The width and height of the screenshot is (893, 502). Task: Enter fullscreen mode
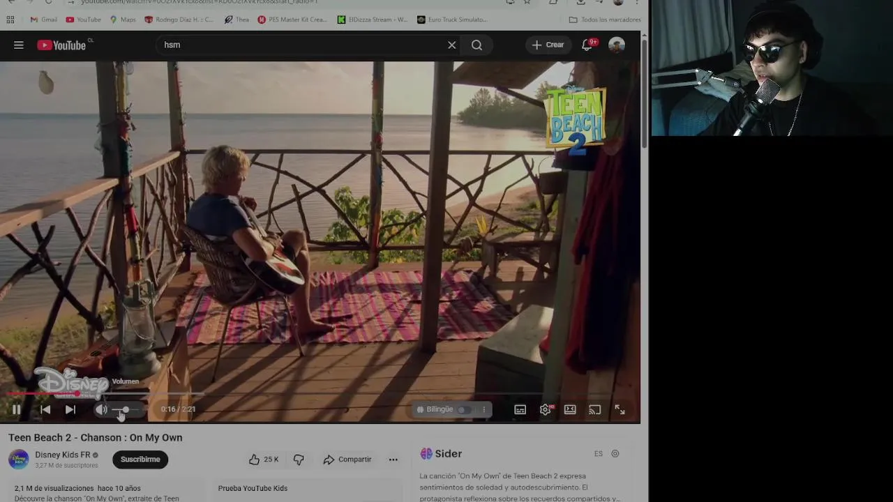coord(620,409)
